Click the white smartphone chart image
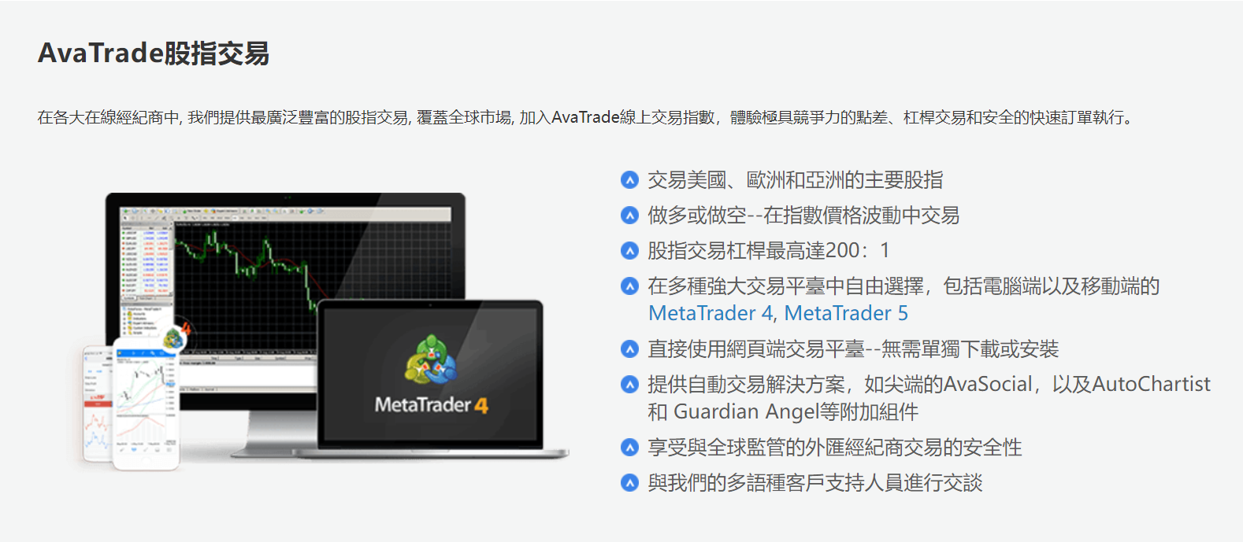 (x=146, y=403)
